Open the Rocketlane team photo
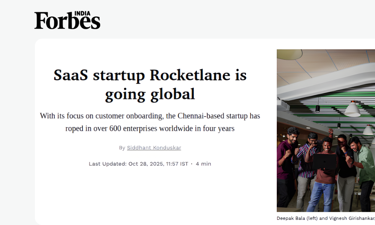This screenshot has width=375, height=225. 325,130
